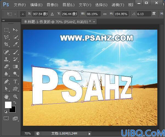This screenshot has width=165, height=137.
Task: Click the top-middle transform handle
Action: click(82, 72)
